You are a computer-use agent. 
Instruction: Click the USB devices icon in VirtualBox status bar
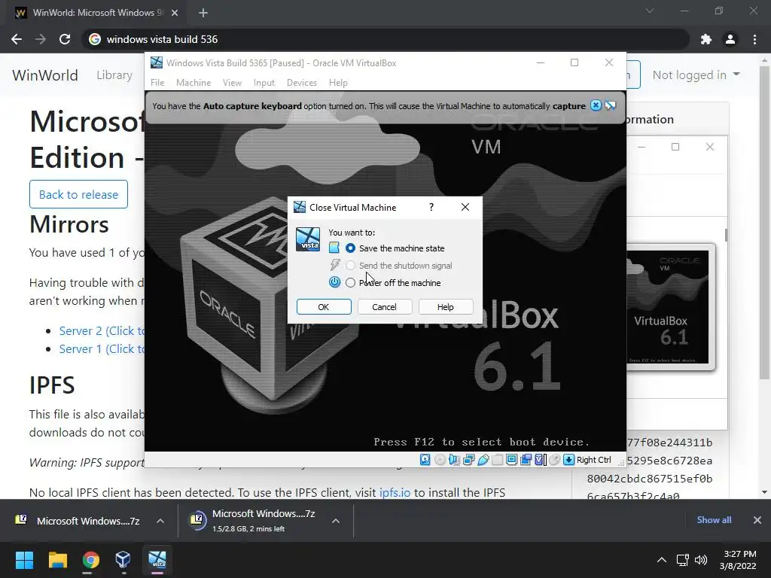pyautogui.click(x=483, y=460)
